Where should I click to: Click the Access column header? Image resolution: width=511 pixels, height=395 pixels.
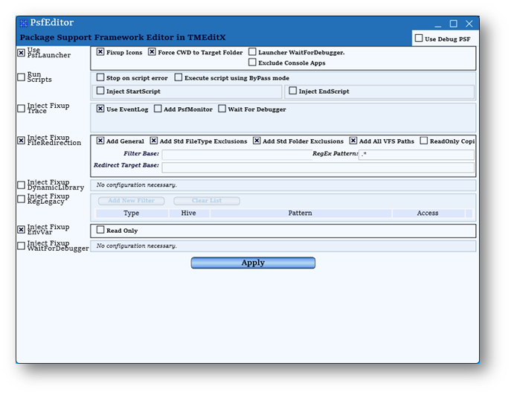pyautogui.click(x=428, y=213)
